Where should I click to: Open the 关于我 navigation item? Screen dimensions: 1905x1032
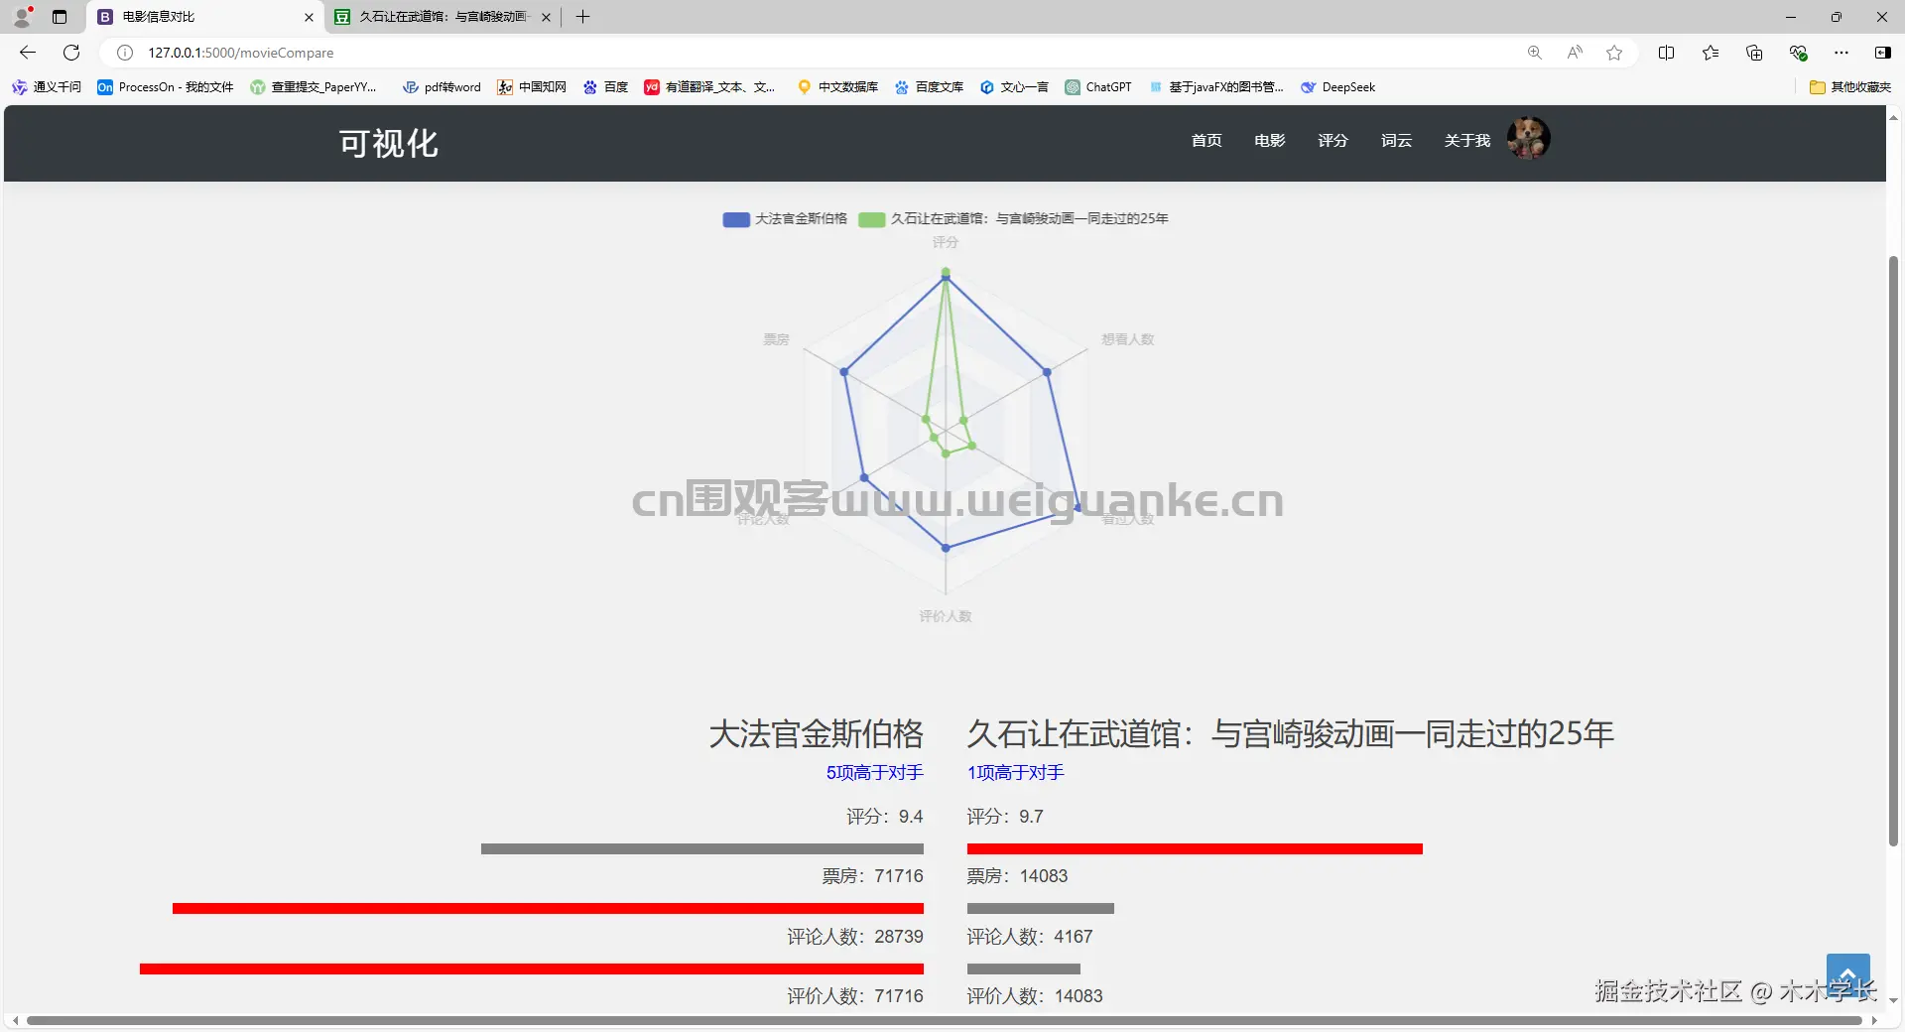1467,141
